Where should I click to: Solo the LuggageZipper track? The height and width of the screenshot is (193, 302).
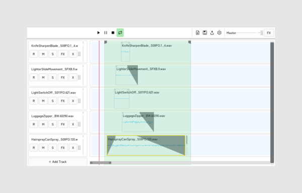click(x=52, y=124)
